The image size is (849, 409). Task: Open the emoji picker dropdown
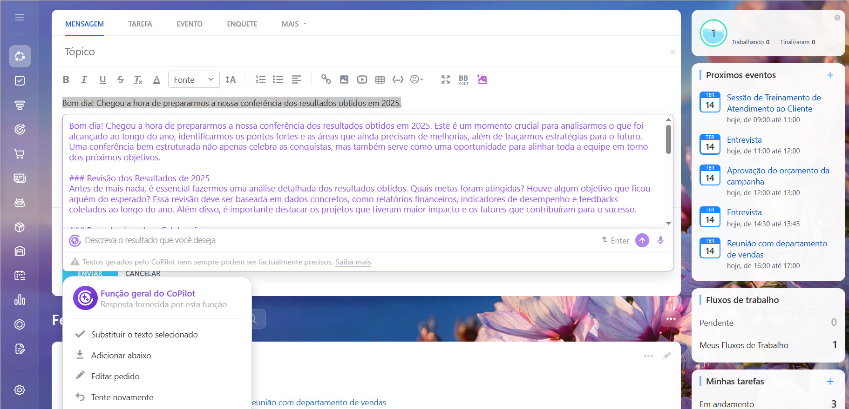(416, 79)
